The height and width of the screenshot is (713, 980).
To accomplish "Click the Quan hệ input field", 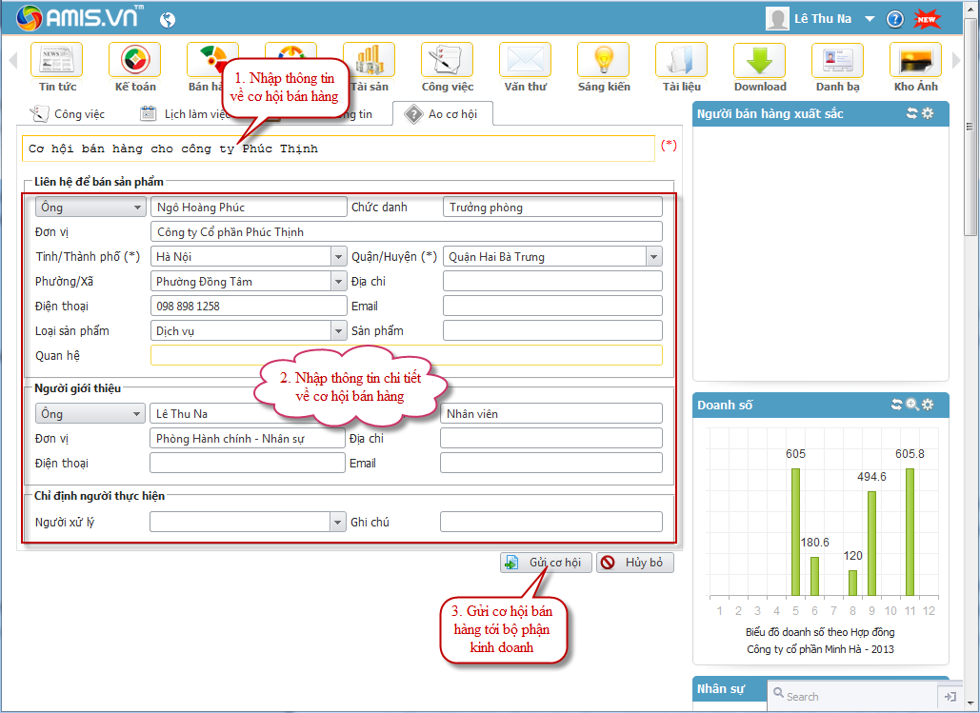I will tap(406, 355).
